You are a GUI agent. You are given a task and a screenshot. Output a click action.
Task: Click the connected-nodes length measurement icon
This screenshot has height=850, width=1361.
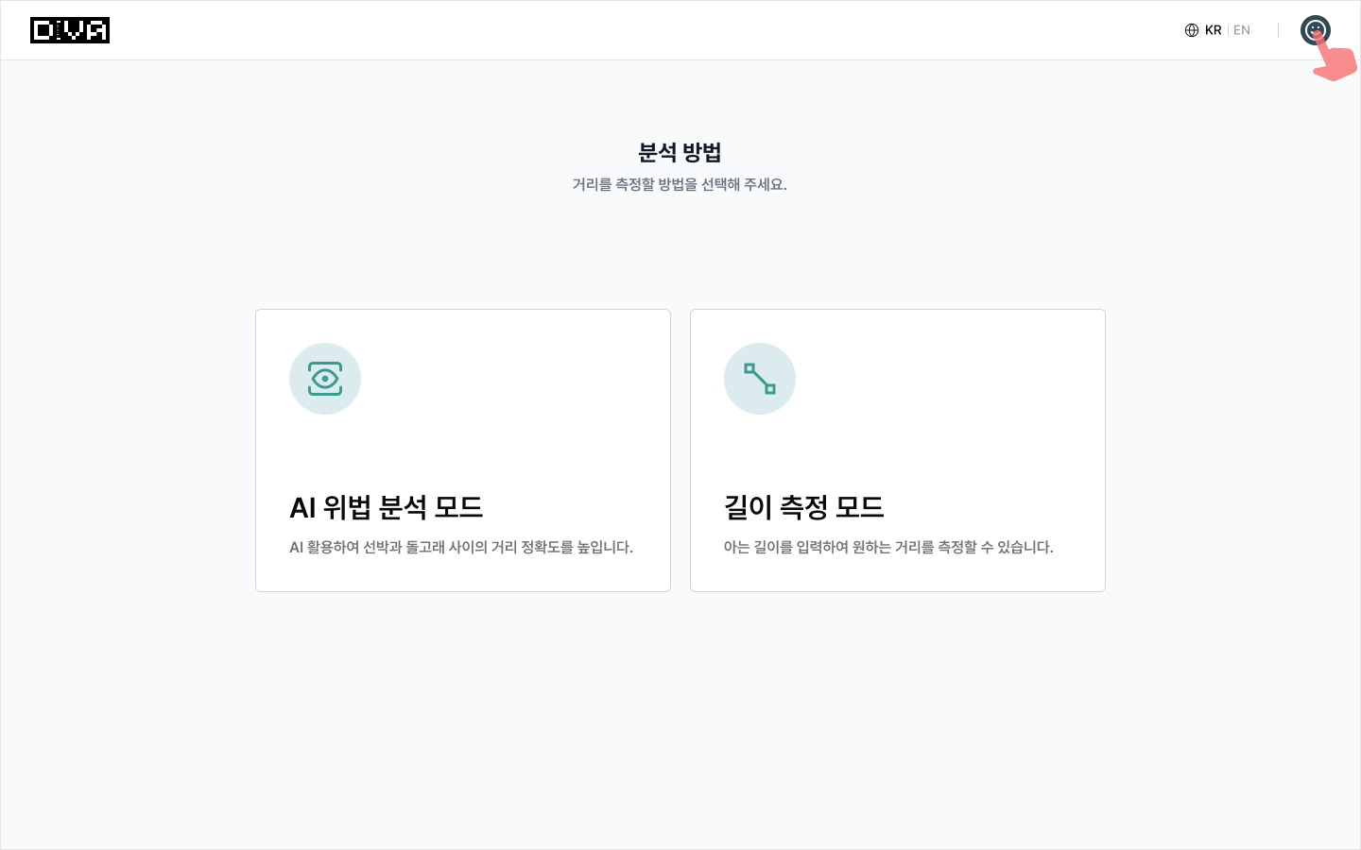760,379
